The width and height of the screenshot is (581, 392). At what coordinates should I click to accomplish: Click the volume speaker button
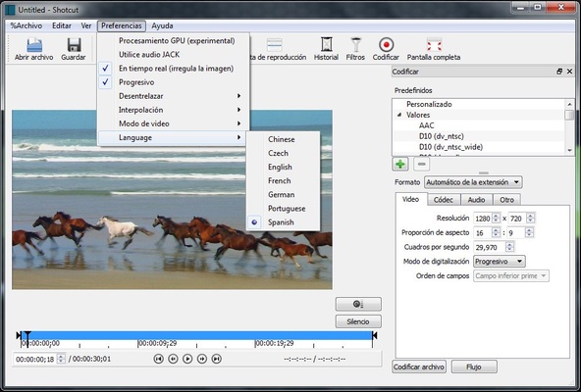click(x=358, y=304)
